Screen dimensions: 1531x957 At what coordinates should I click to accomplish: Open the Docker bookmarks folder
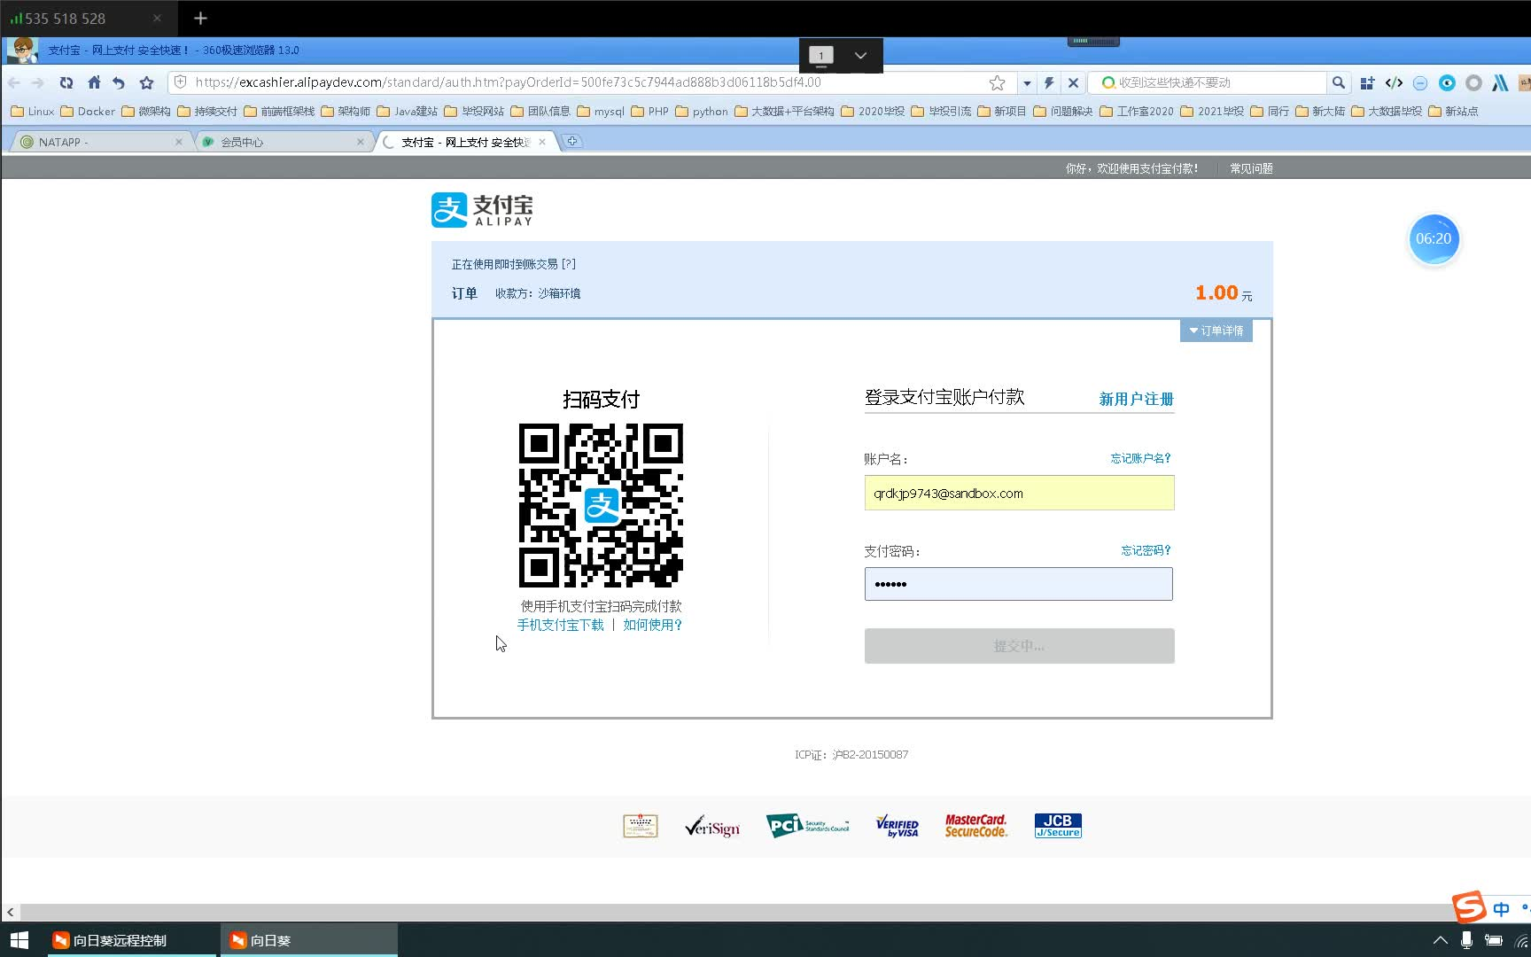coord(88,112)
